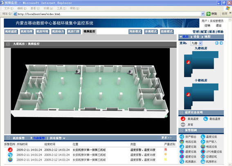Click the red alarm icon in first alarm row
The width and height of the screenshot is (232, 166).
coord(10,150)
